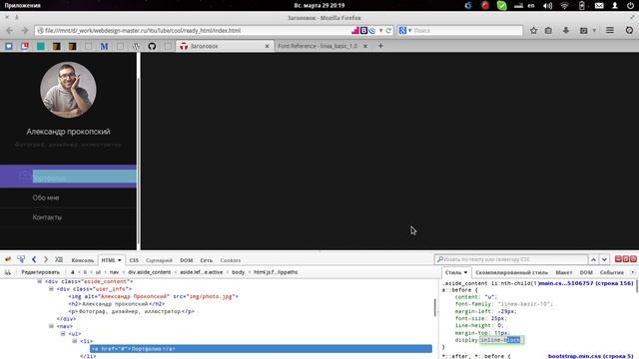The height and width of the screenshot is (359, 639).
Task: Select div.aside_content in the breadcrumb path
Action: pyautogui.click(x=150, y=272)
